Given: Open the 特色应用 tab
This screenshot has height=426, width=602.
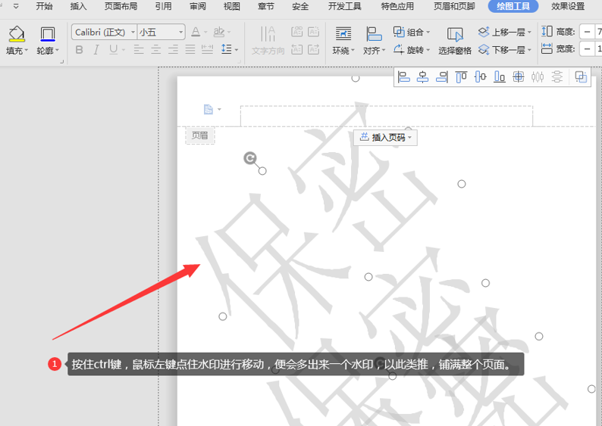Looking at the screenshot, I should (397, 6).
